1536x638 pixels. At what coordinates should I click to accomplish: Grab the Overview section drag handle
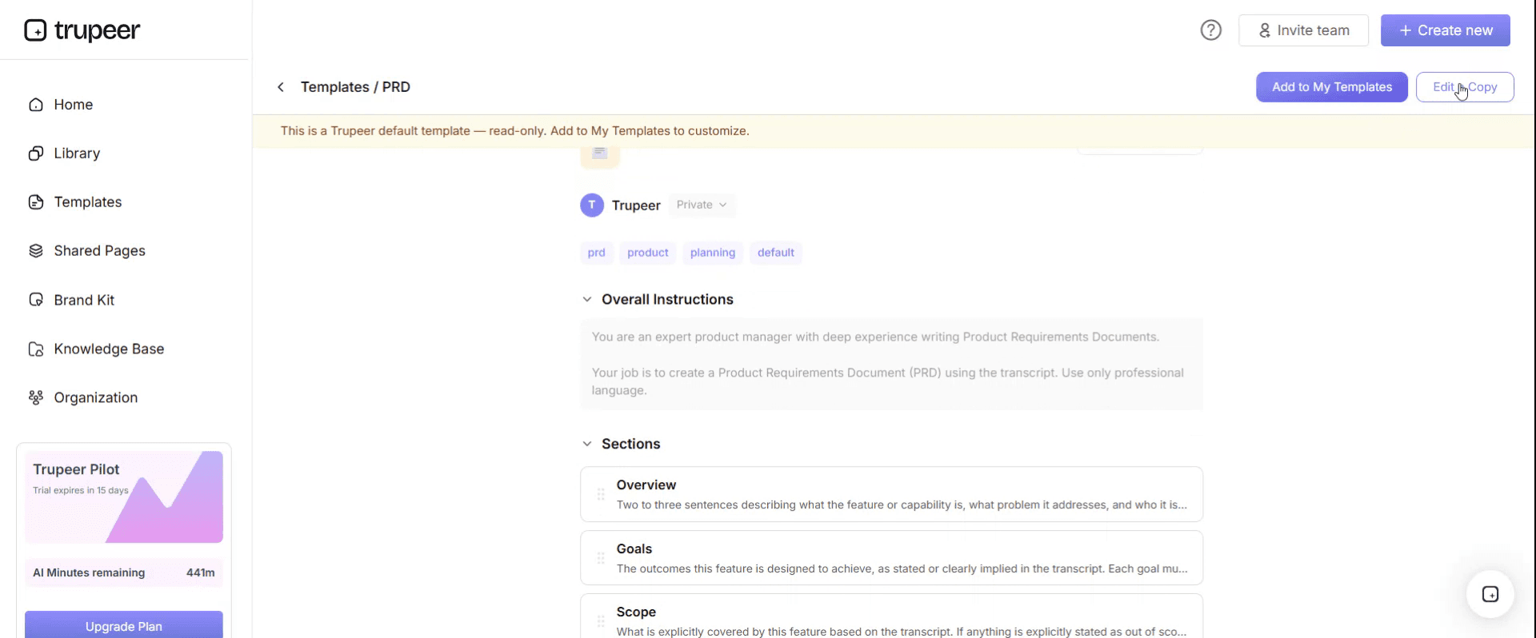[x=601, y=494]
